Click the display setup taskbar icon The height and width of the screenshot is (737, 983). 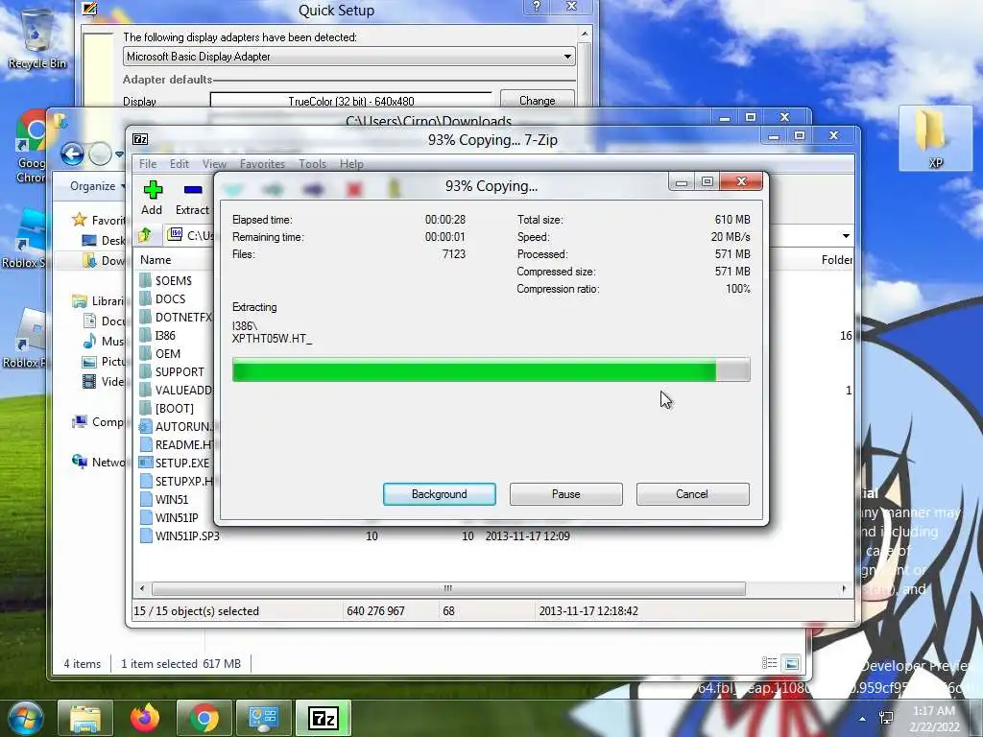264,718
